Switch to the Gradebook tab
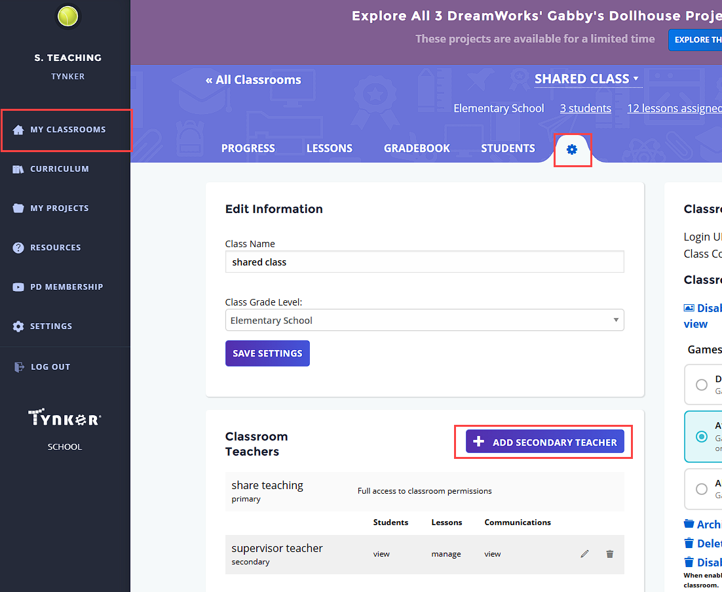This screenshot has height=592, width=722. click(x=417, y=148)
